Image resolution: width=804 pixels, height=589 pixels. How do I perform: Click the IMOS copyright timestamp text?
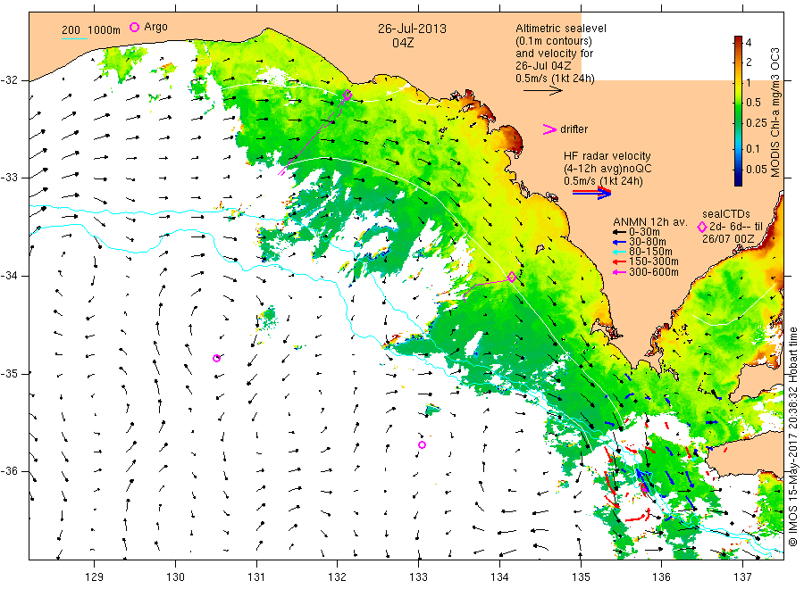[792, 437]
